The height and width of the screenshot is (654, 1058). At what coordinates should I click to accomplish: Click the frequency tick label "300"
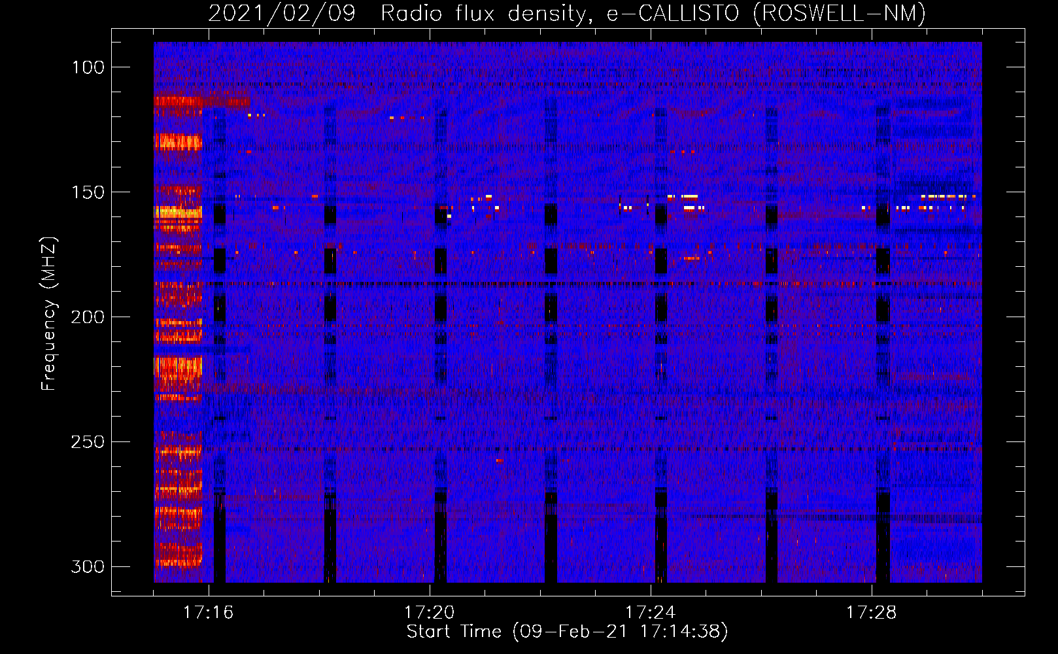pos(88,566)
